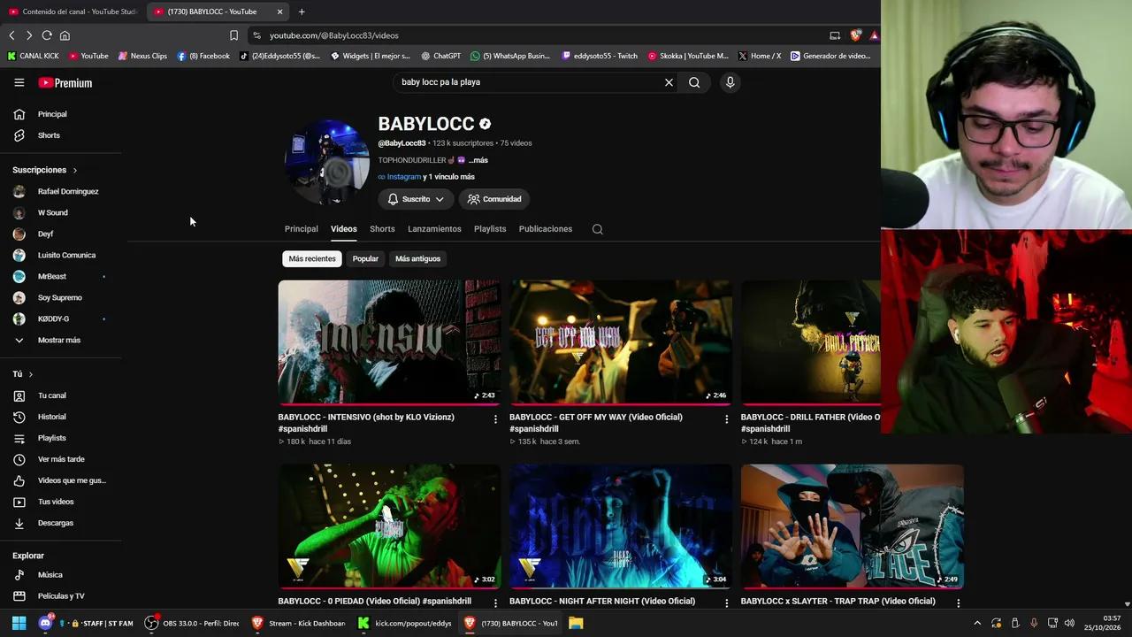Viewport: 1132px width, 637px height.
Task: Open options menu for INTENSIVO video
Action: pyautogui.click(x=495, y=419)
